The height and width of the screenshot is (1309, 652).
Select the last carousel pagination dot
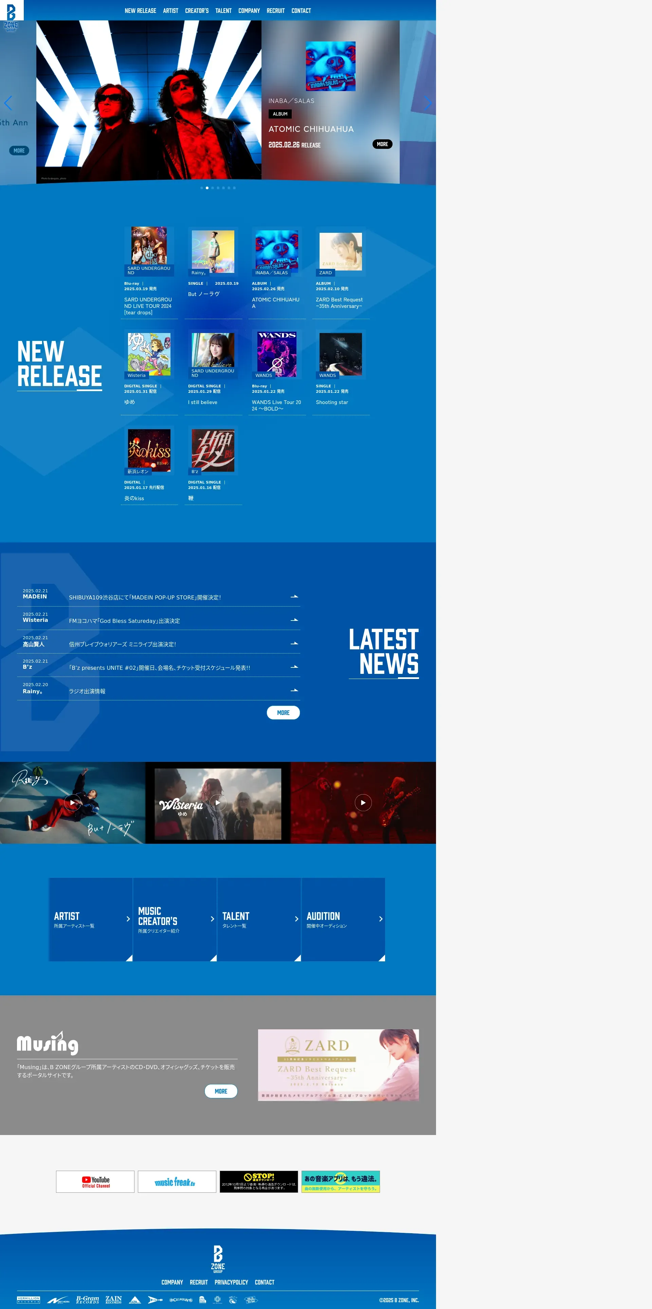(234, 188)
